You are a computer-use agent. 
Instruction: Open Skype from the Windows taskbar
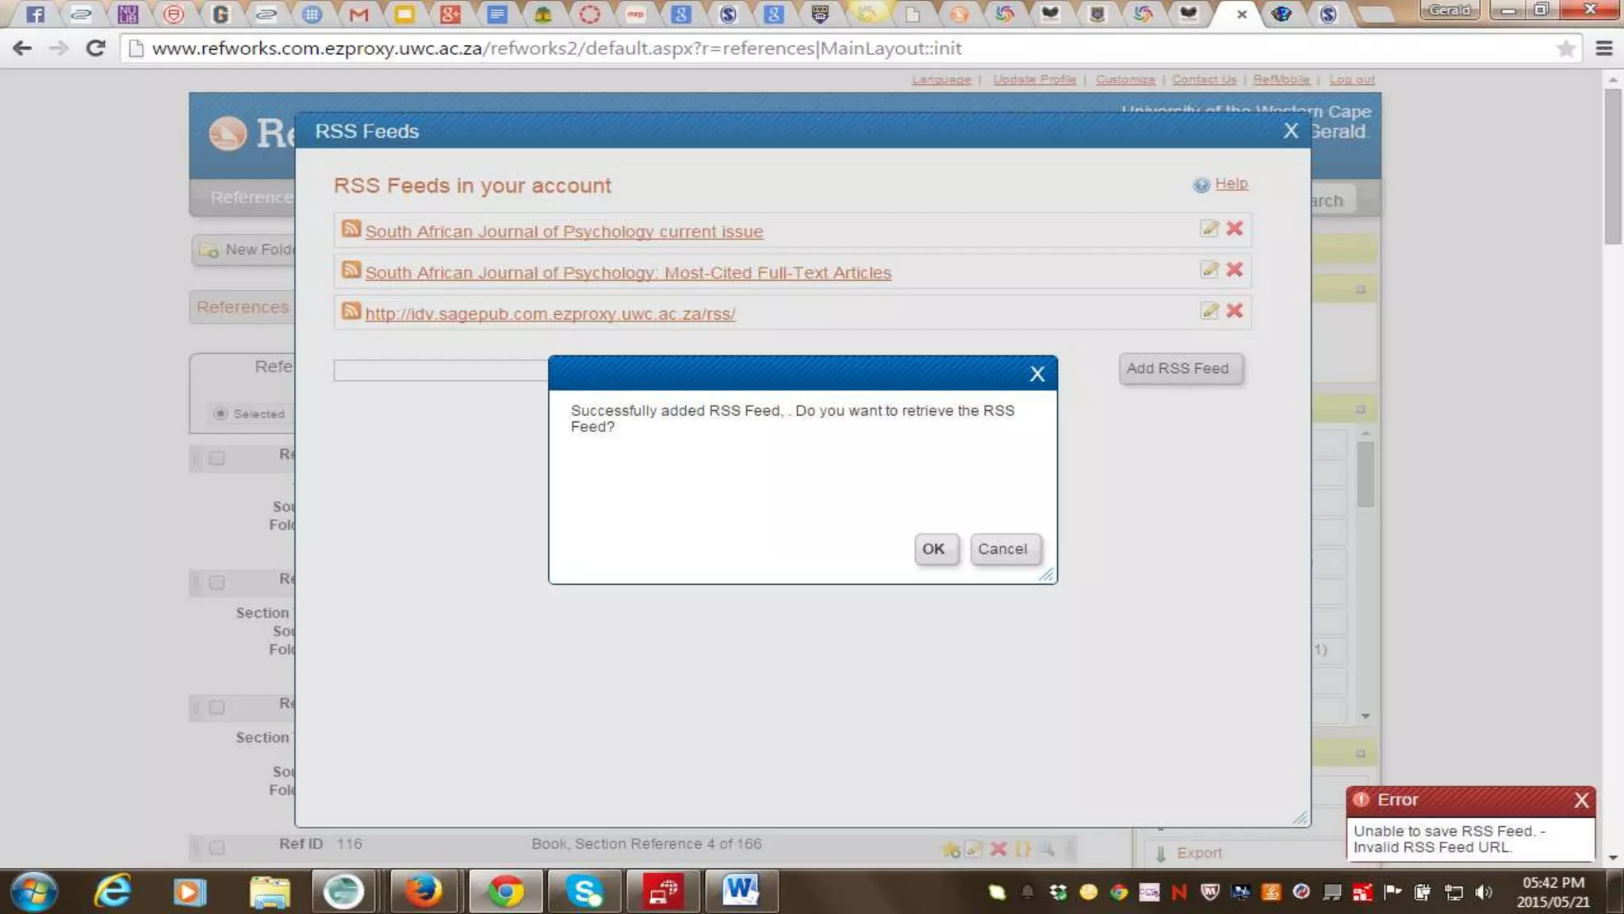[584, 892]
